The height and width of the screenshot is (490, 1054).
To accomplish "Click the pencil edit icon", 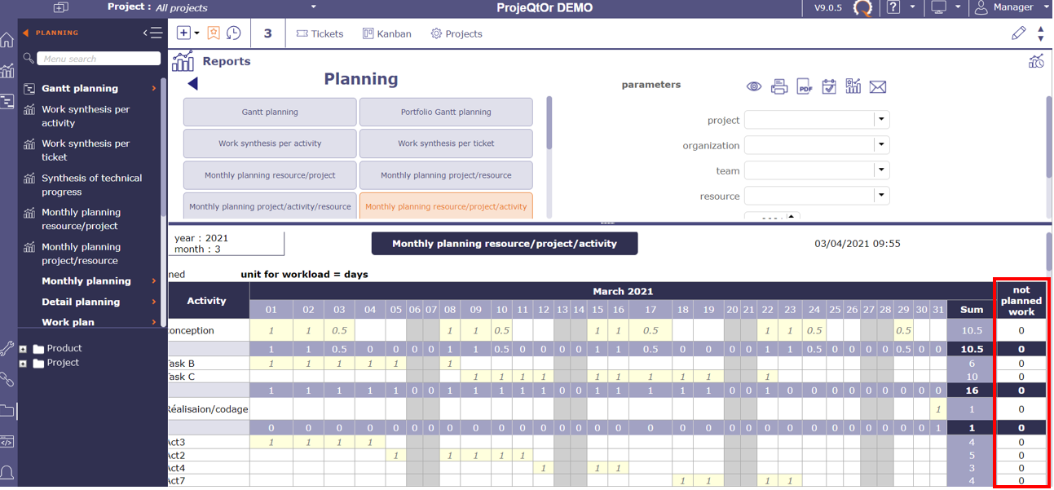I will tap(1018, 33).
